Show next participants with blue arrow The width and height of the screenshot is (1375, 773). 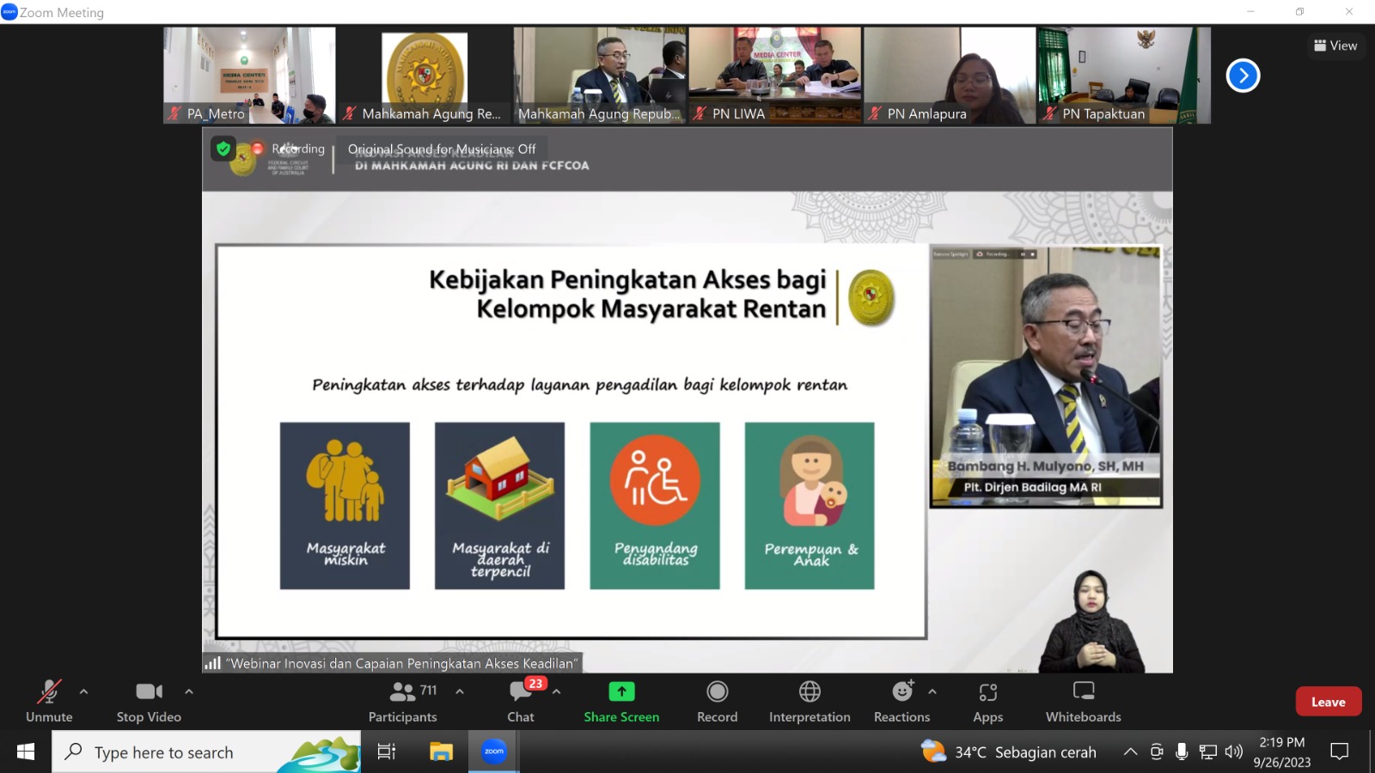[x=1243, y=76]
